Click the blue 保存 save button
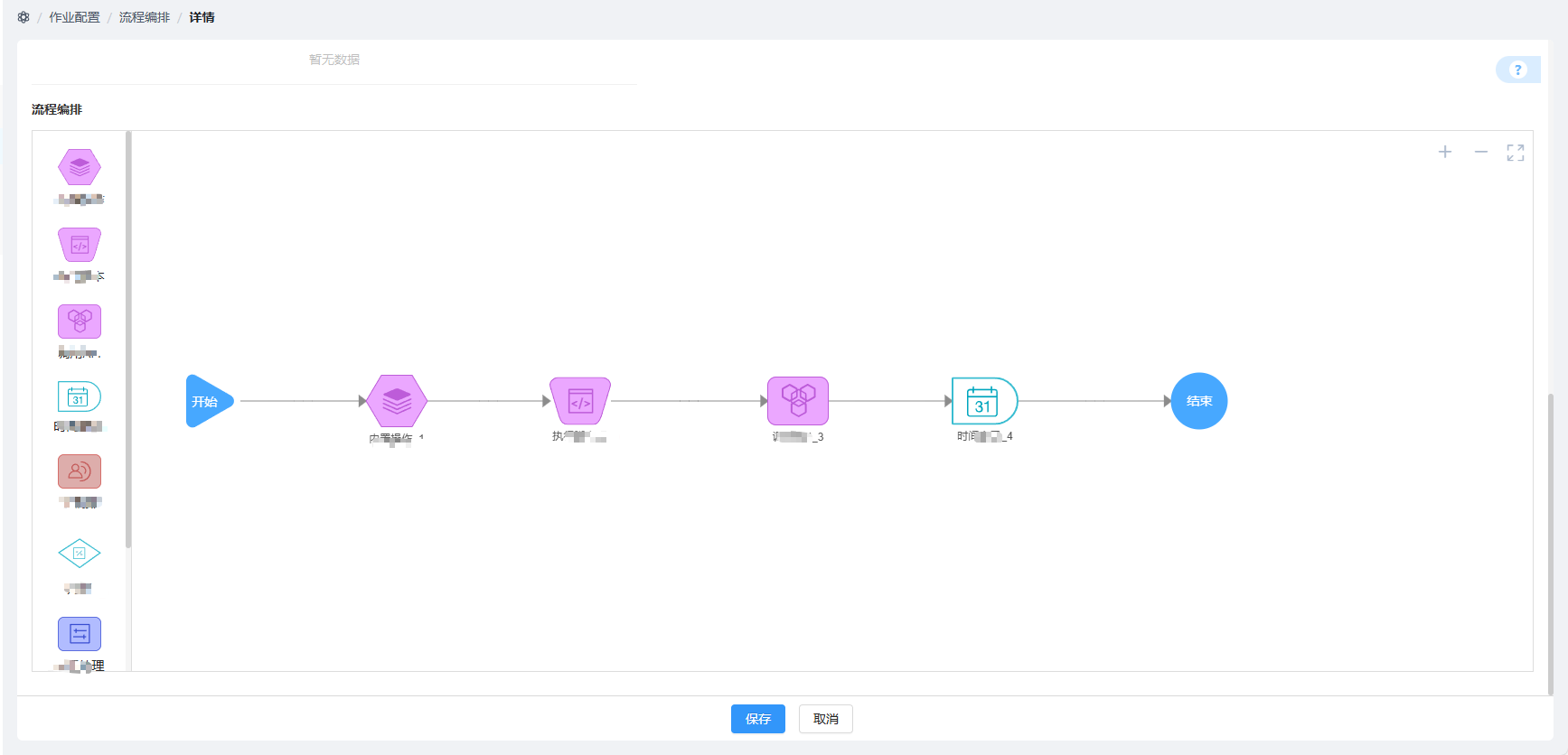The height and width of the screenshot is (755, 1568). (757, 719)
